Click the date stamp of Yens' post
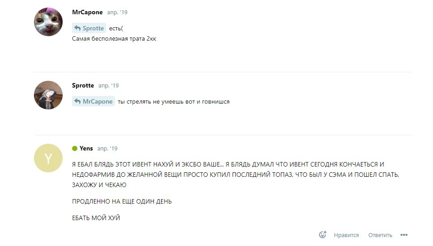Screen dimensions: 433x246 [107, 149]
